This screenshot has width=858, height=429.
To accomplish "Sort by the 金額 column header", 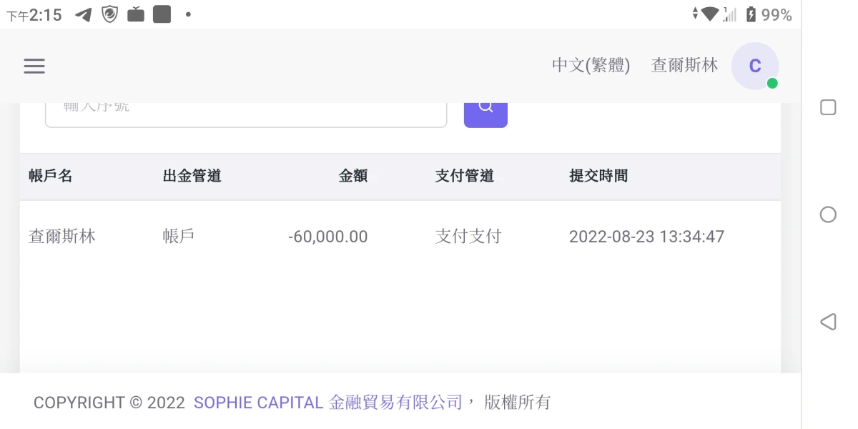I will (353, 176).
